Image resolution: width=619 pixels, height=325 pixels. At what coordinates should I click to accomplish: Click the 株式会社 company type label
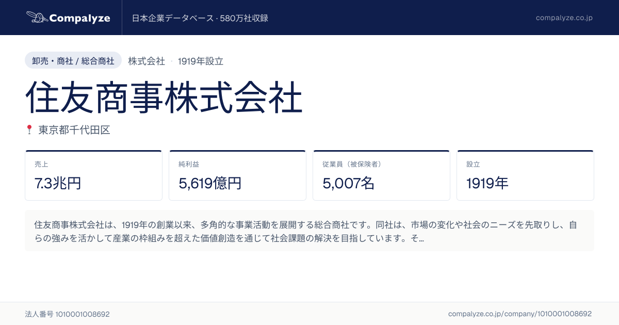(146, 61)
